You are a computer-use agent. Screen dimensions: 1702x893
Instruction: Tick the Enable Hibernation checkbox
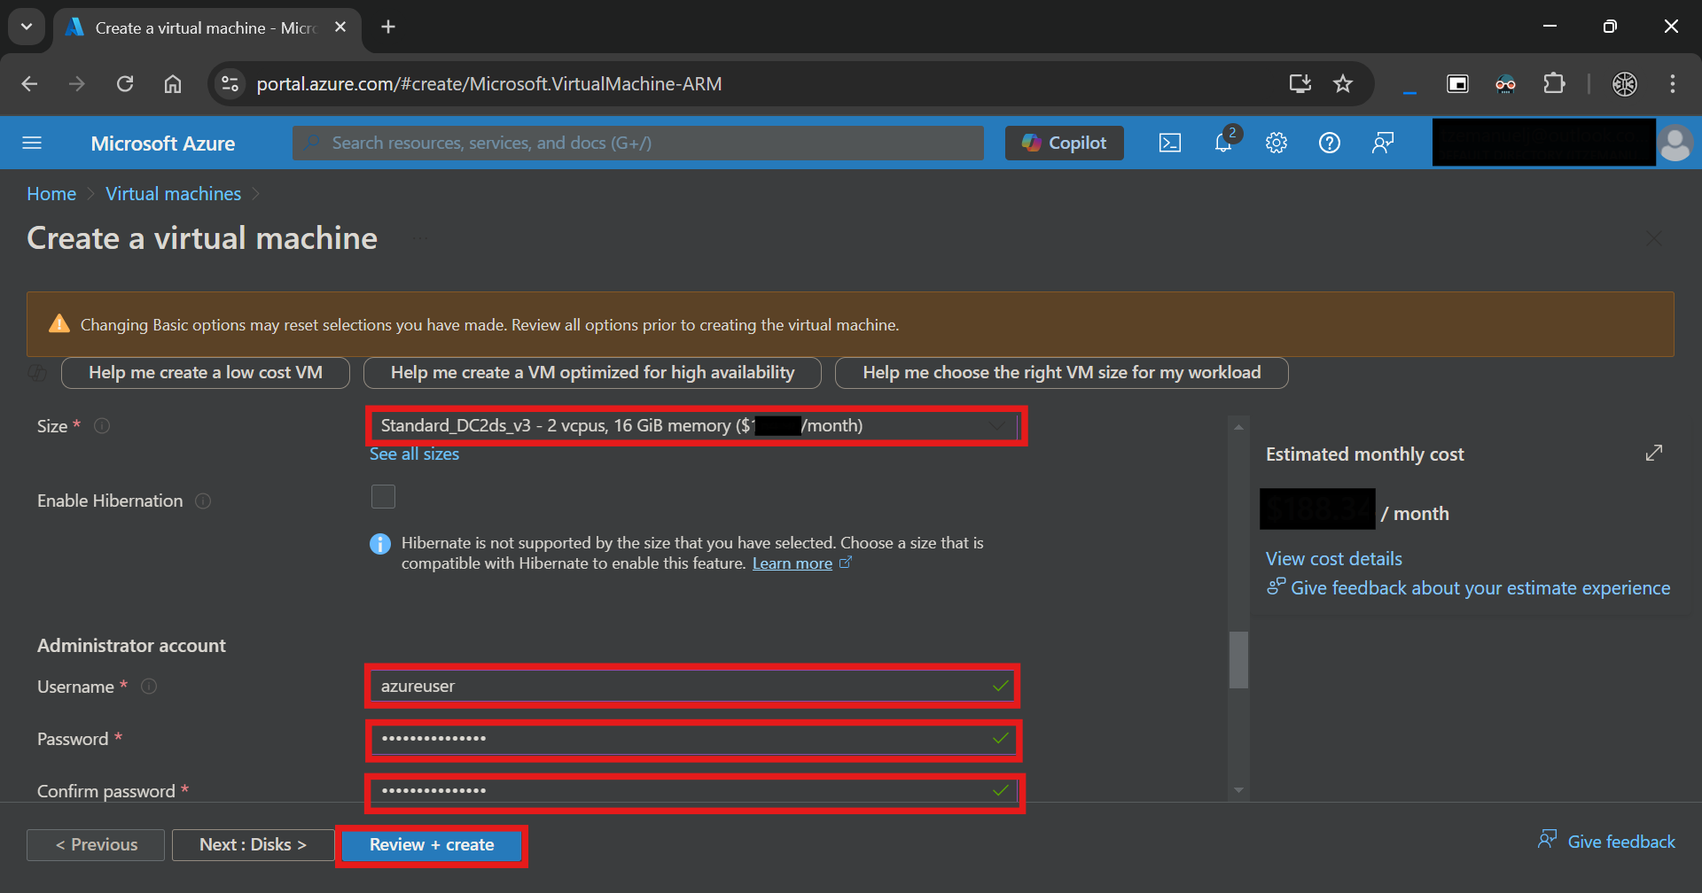pos(383,497)
